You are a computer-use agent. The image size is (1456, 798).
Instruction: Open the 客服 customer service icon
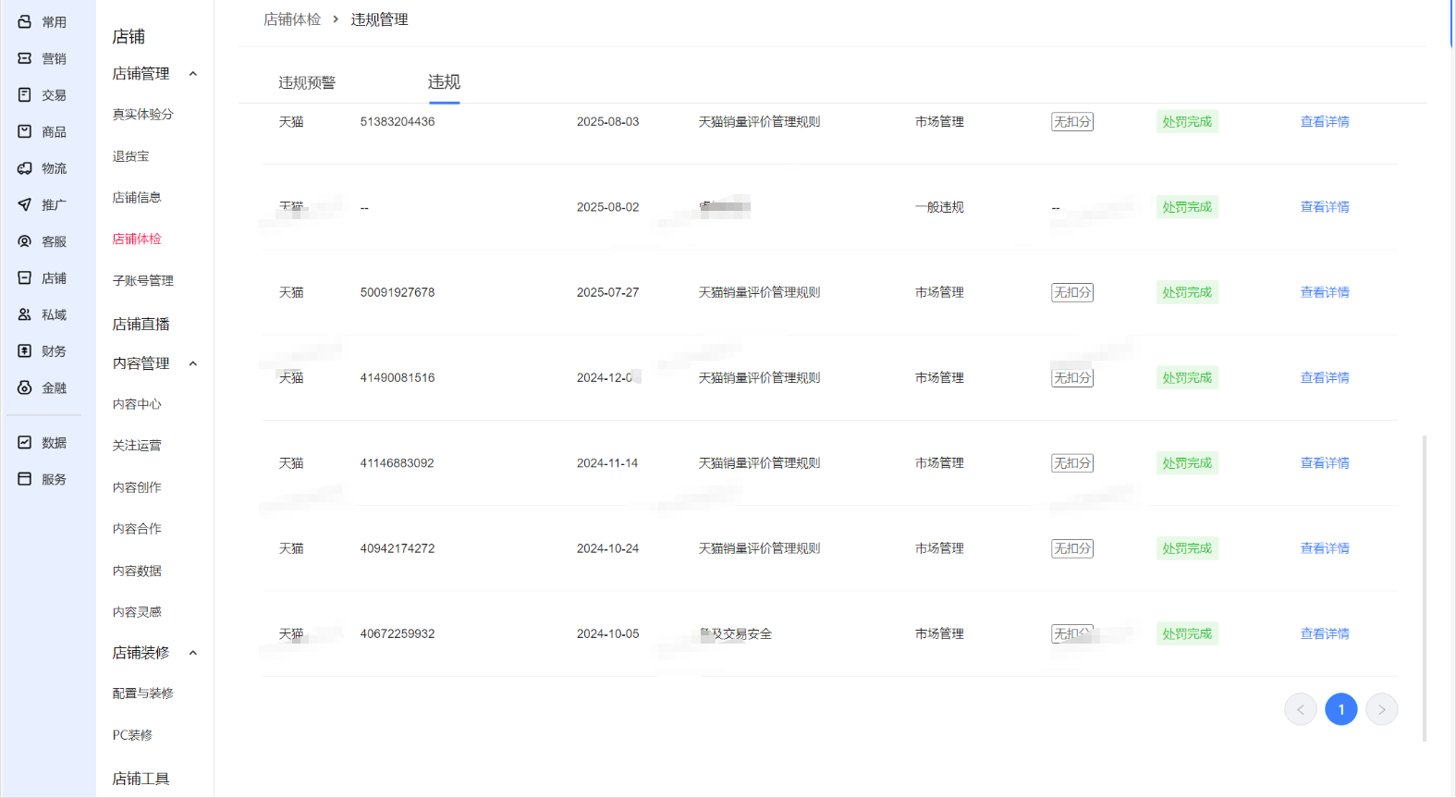pyautogui.click(x=25, y=241)
